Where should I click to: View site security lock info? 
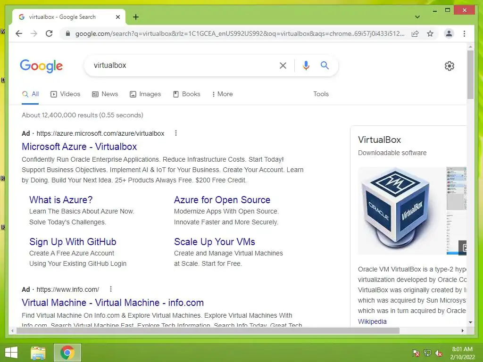[68, 33]
